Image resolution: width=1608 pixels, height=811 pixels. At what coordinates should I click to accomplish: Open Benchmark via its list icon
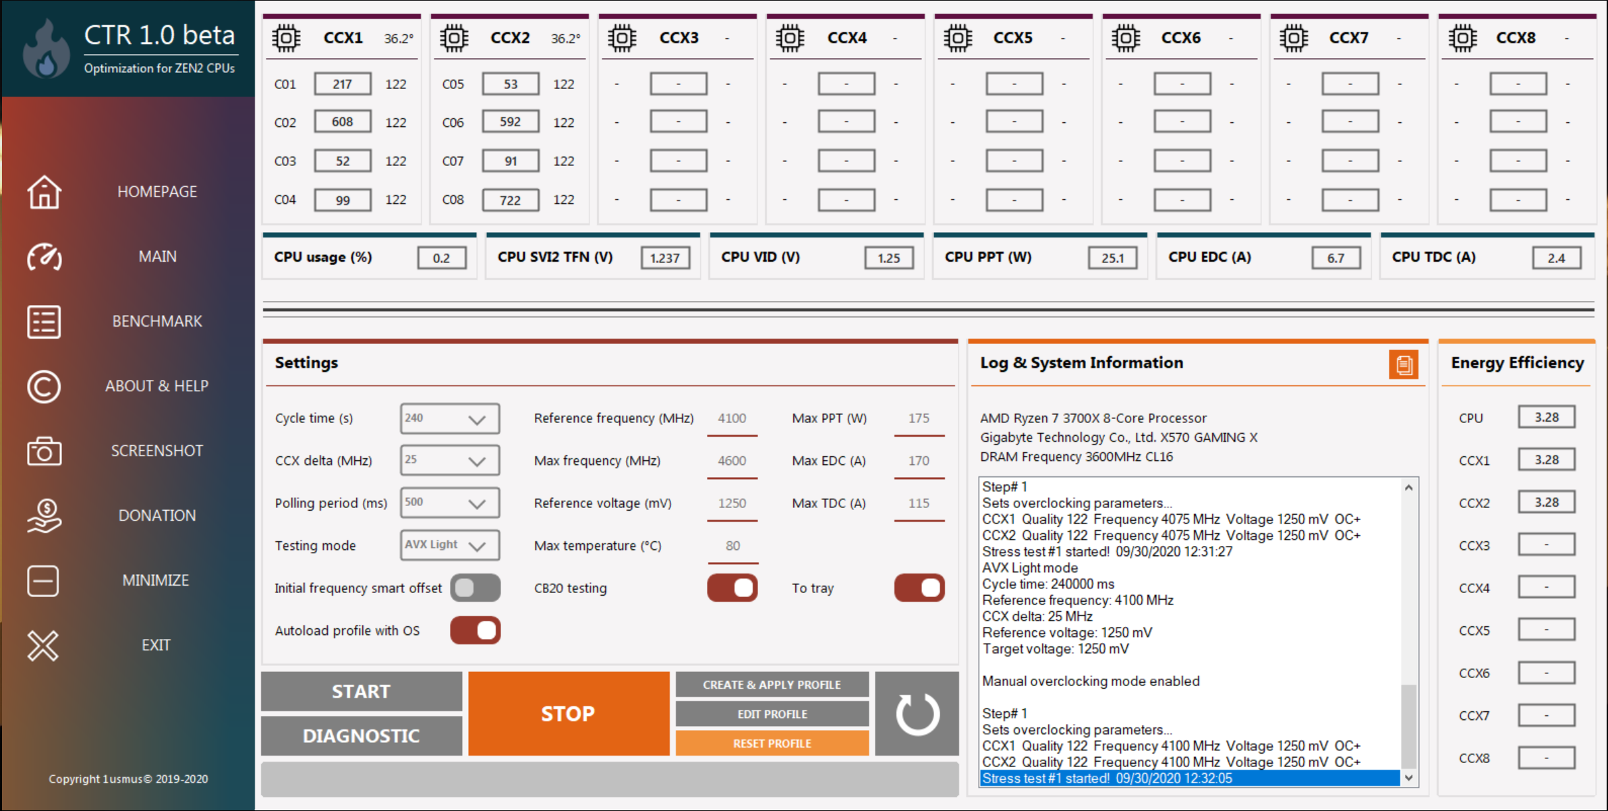point(45,322)
